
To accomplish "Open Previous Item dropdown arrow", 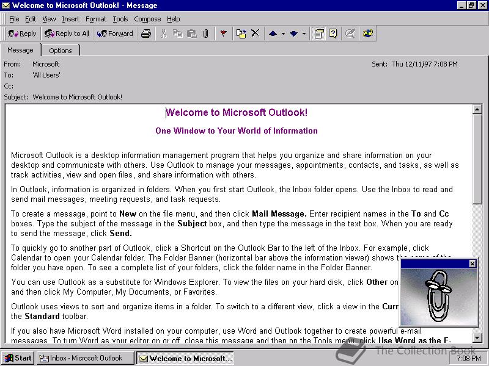I will pyautogui.click(x=283, y=34).
